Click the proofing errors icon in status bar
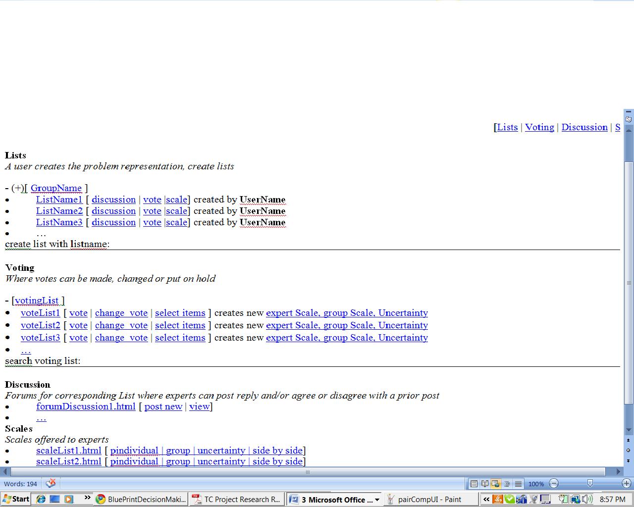Screen dimensions: 634x507 tap(51, 483)
